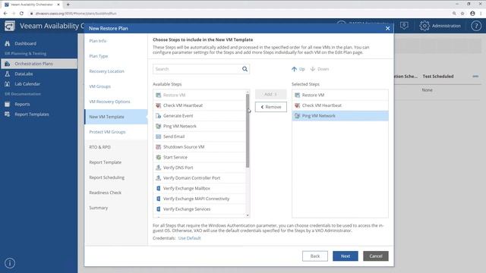Click the Dashboard home icon
Image resolution: width=486 pixels, height=273 pixels.
point(7,44)
